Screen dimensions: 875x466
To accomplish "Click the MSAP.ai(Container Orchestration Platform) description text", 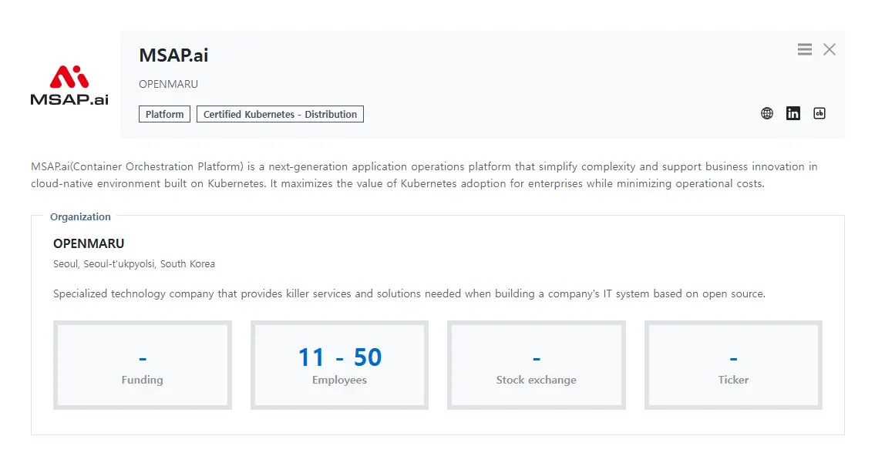I will [424, 175].
